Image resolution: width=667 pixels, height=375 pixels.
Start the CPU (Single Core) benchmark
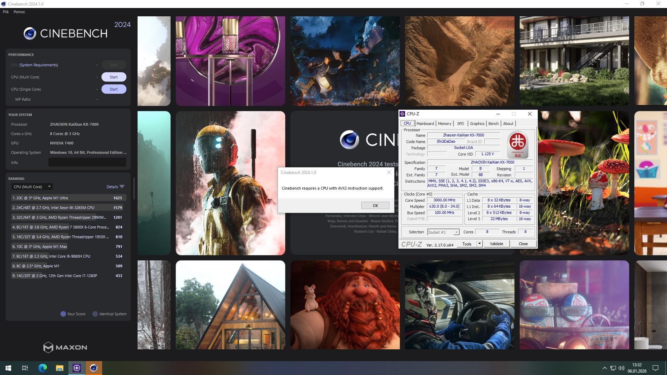point(114,89)
